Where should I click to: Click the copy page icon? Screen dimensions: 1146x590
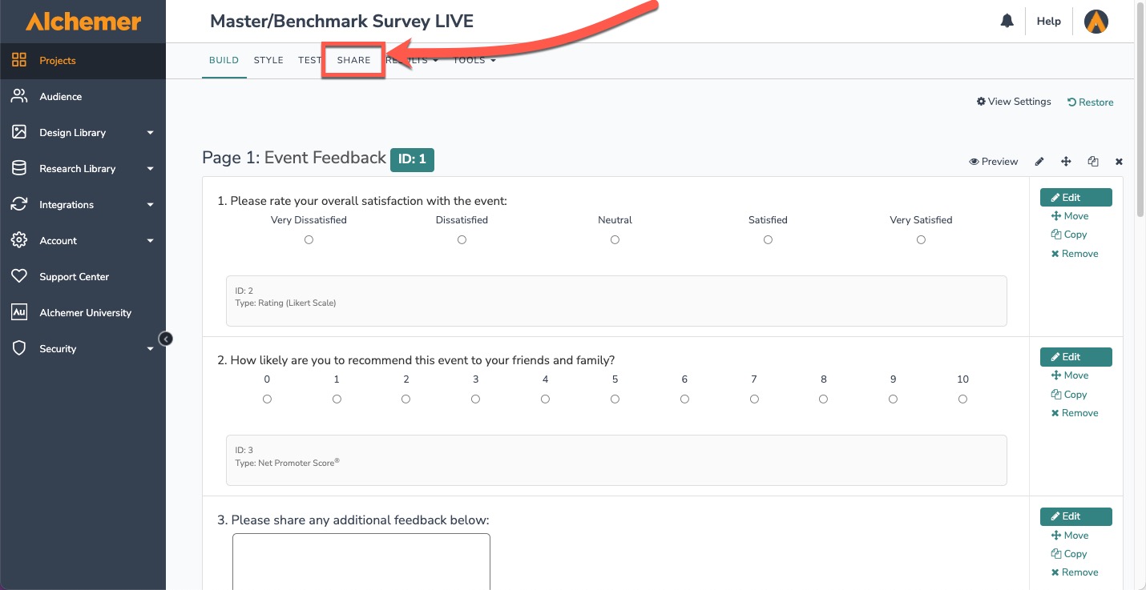[1093, 162]
